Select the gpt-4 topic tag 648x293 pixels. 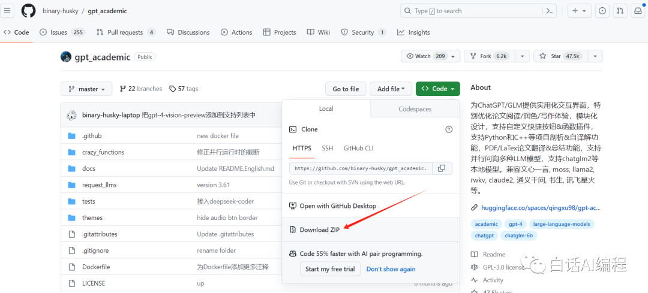[x=515, y=224]
